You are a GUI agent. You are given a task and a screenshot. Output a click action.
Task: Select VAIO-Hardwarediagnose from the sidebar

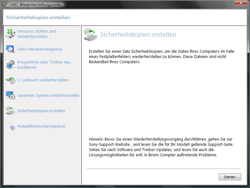click(x=40, y=49)
